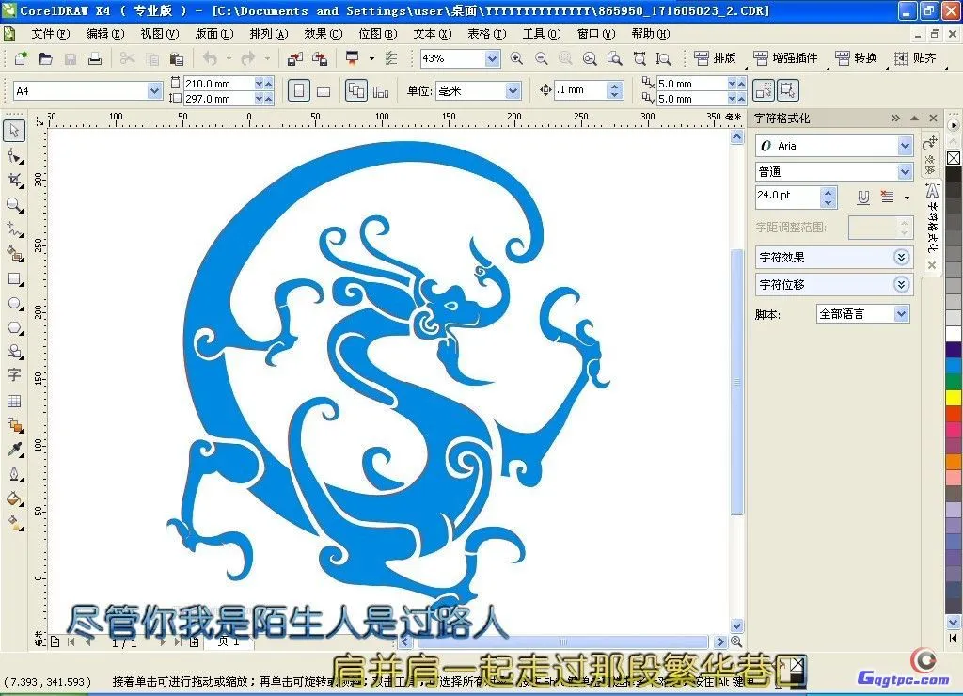Select the Table tool

coord(14,401)
